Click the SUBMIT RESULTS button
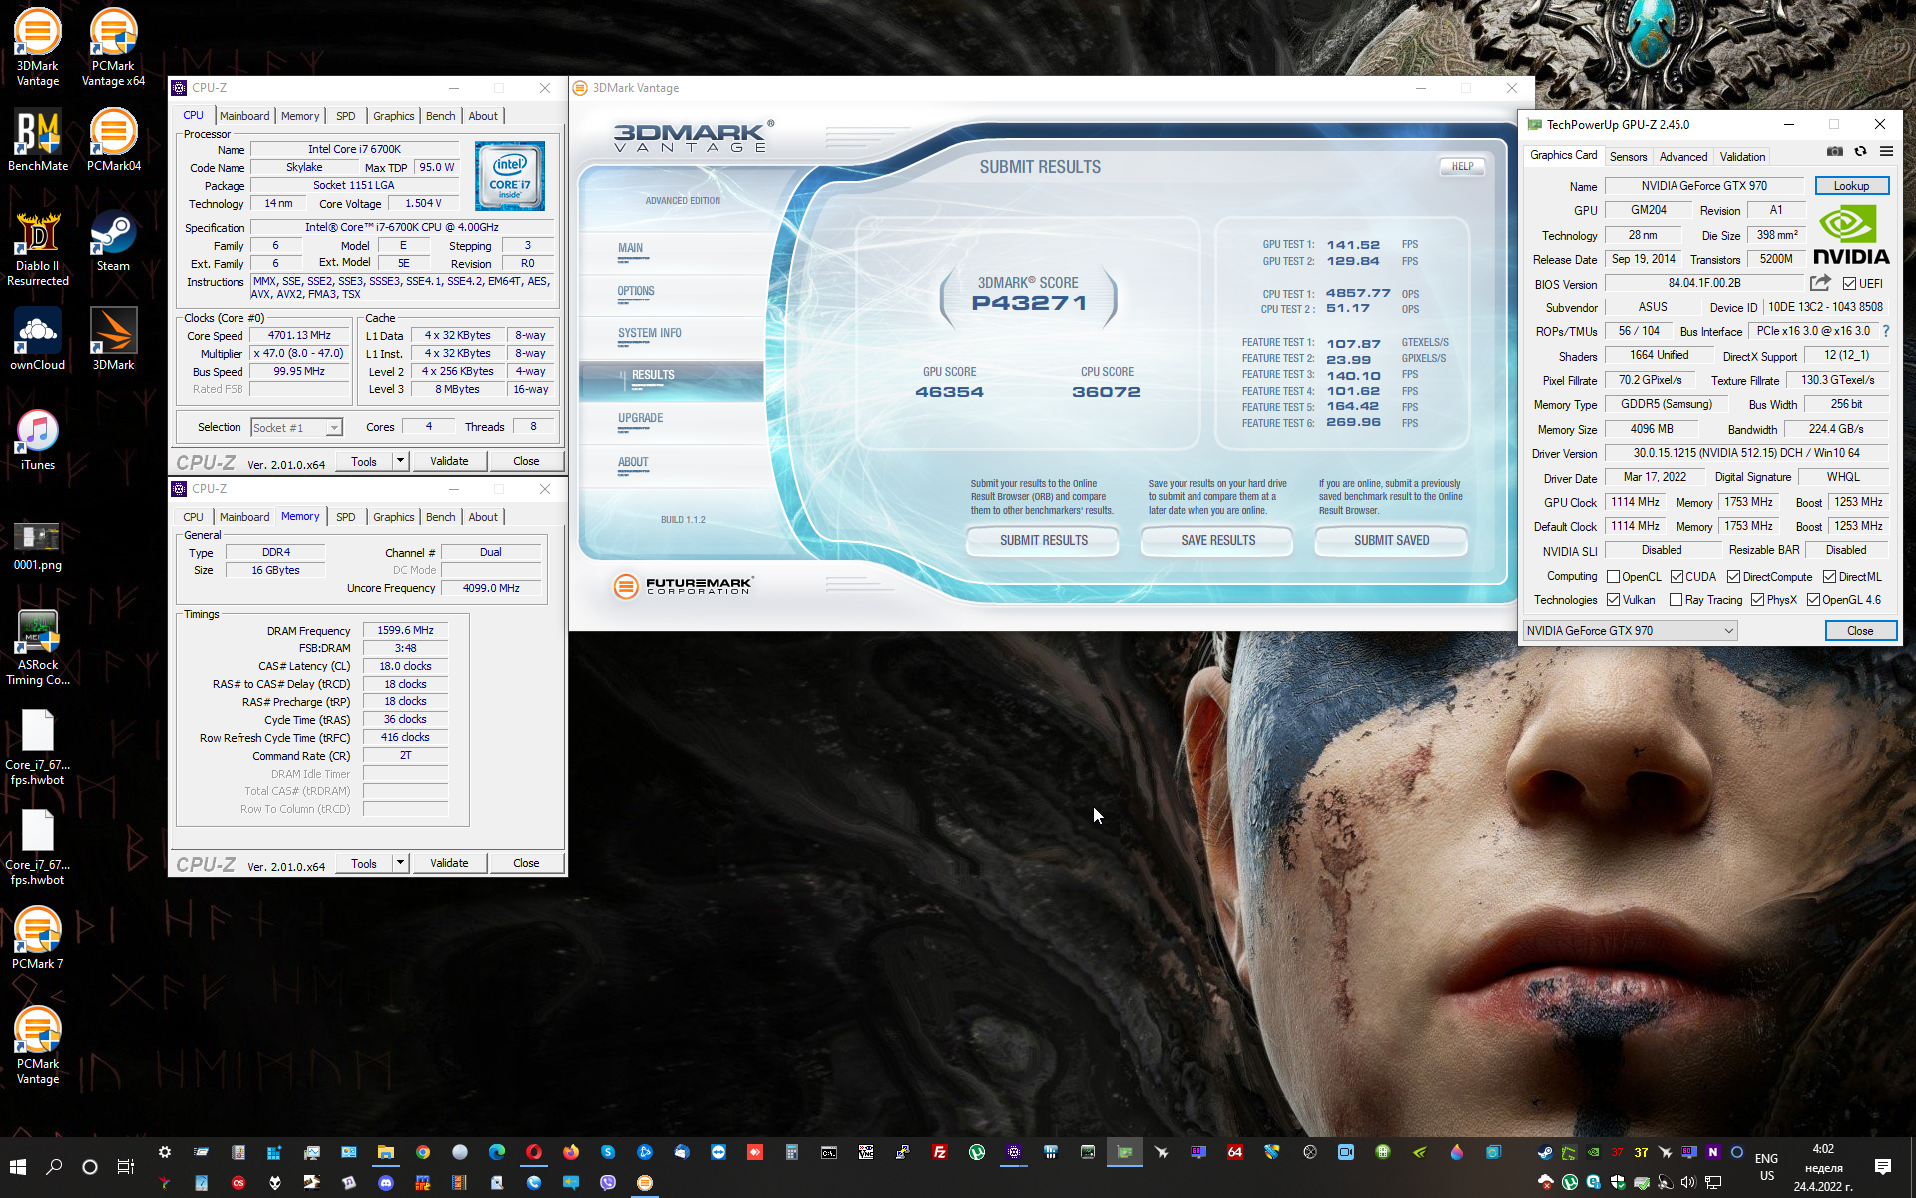This screenshot has height=1198, width=1916. 1044,541
